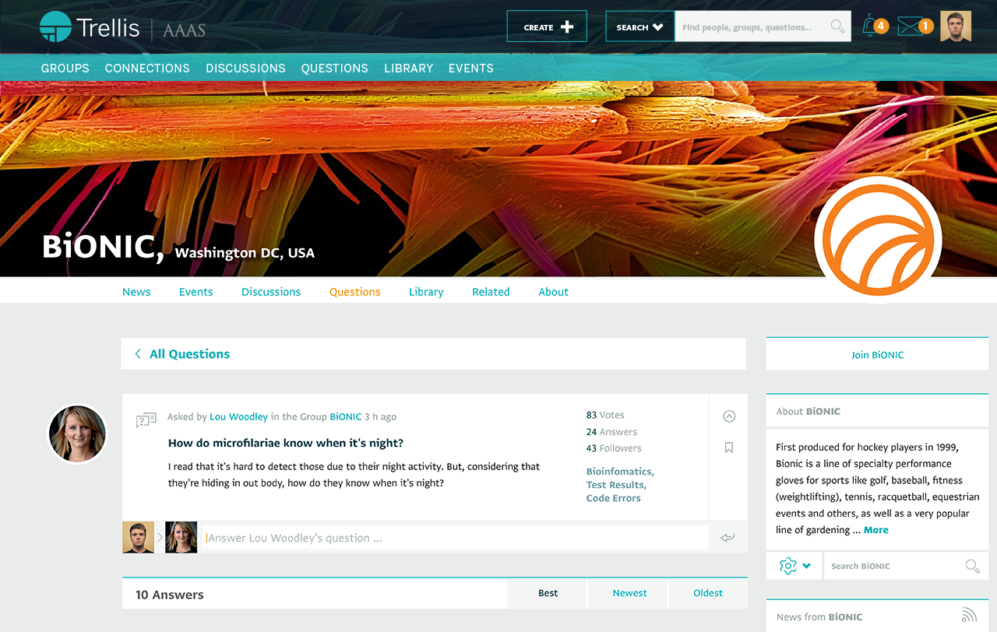This screenshot has width=997, height=632.
Task: Switch to the group's Discussions tab
Action: (x=271, y=292)
